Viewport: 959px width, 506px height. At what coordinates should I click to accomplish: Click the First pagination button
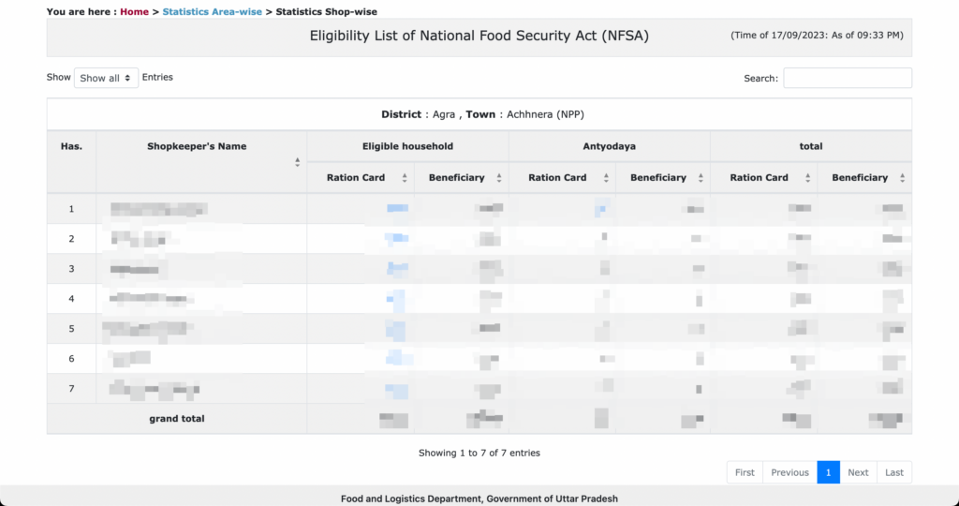click(x=745, y=472)
